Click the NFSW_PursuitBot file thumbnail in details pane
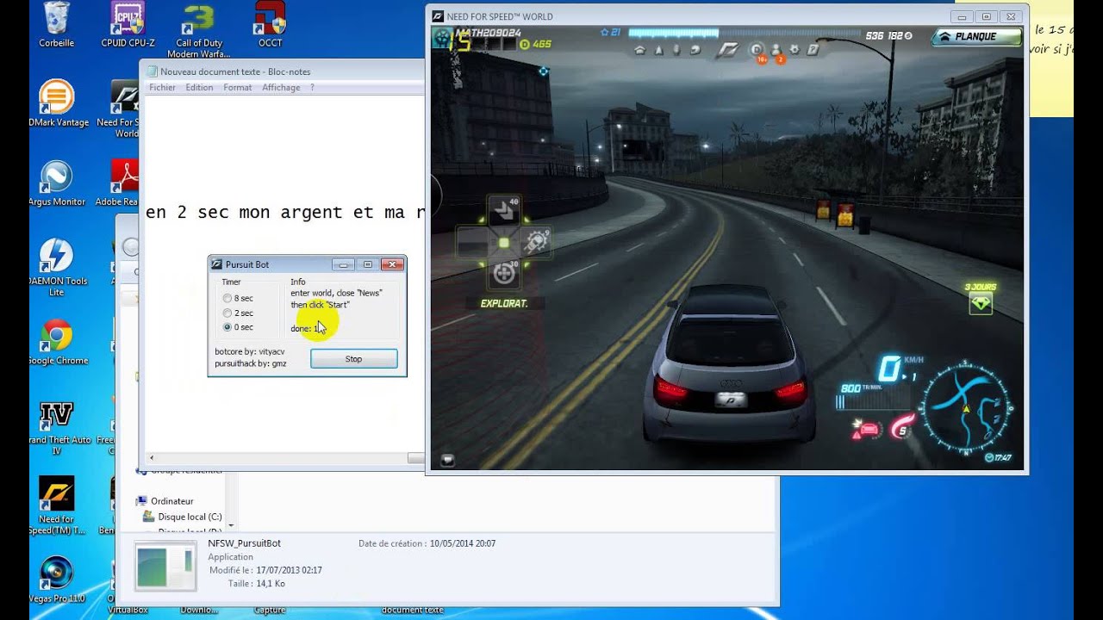 [x=165, y=567]
